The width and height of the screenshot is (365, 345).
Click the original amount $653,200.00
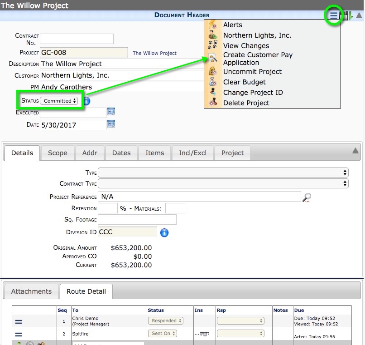coord(131,248)
